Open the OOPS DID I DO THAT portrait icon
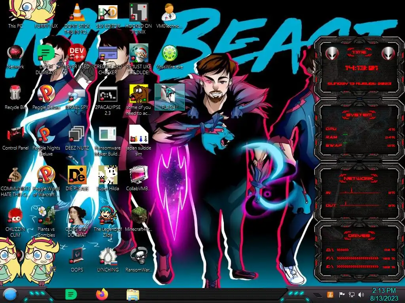The image size is (405, 303). pyautogui.click(x=77, y=222)
